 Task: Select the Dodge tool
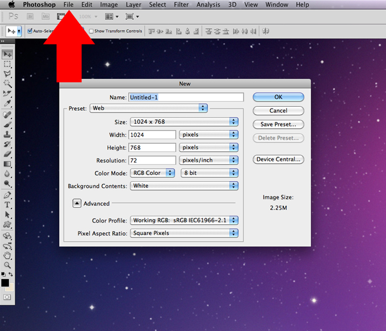pyautogui.click(x=7, y=184)
